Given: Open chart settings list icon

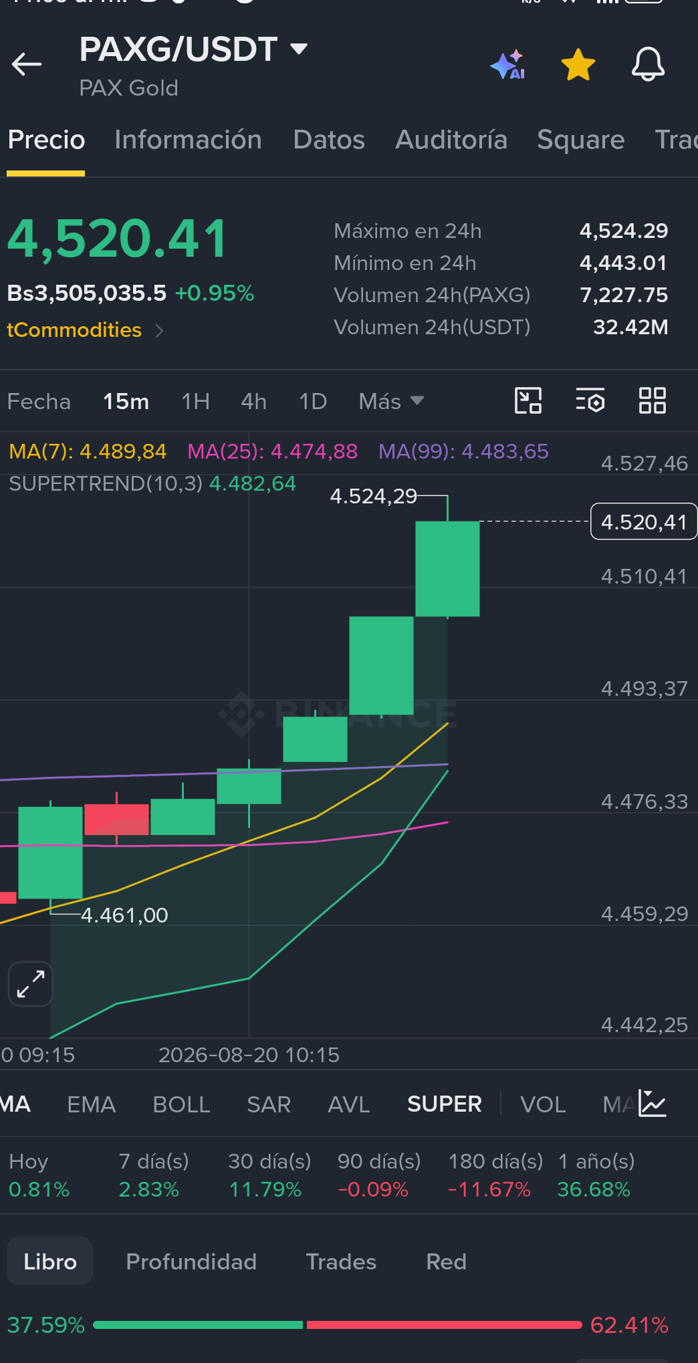Looking at the screenshot, I should tap(590, 401).
